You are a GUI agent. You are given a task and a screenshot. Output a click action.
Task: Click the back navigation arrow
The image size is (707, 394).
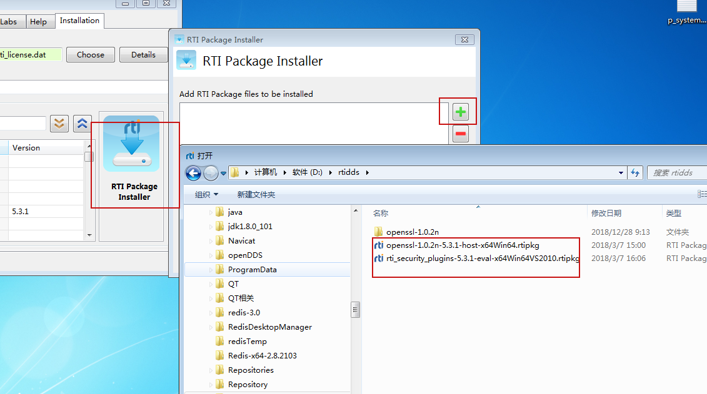point(193,173)
